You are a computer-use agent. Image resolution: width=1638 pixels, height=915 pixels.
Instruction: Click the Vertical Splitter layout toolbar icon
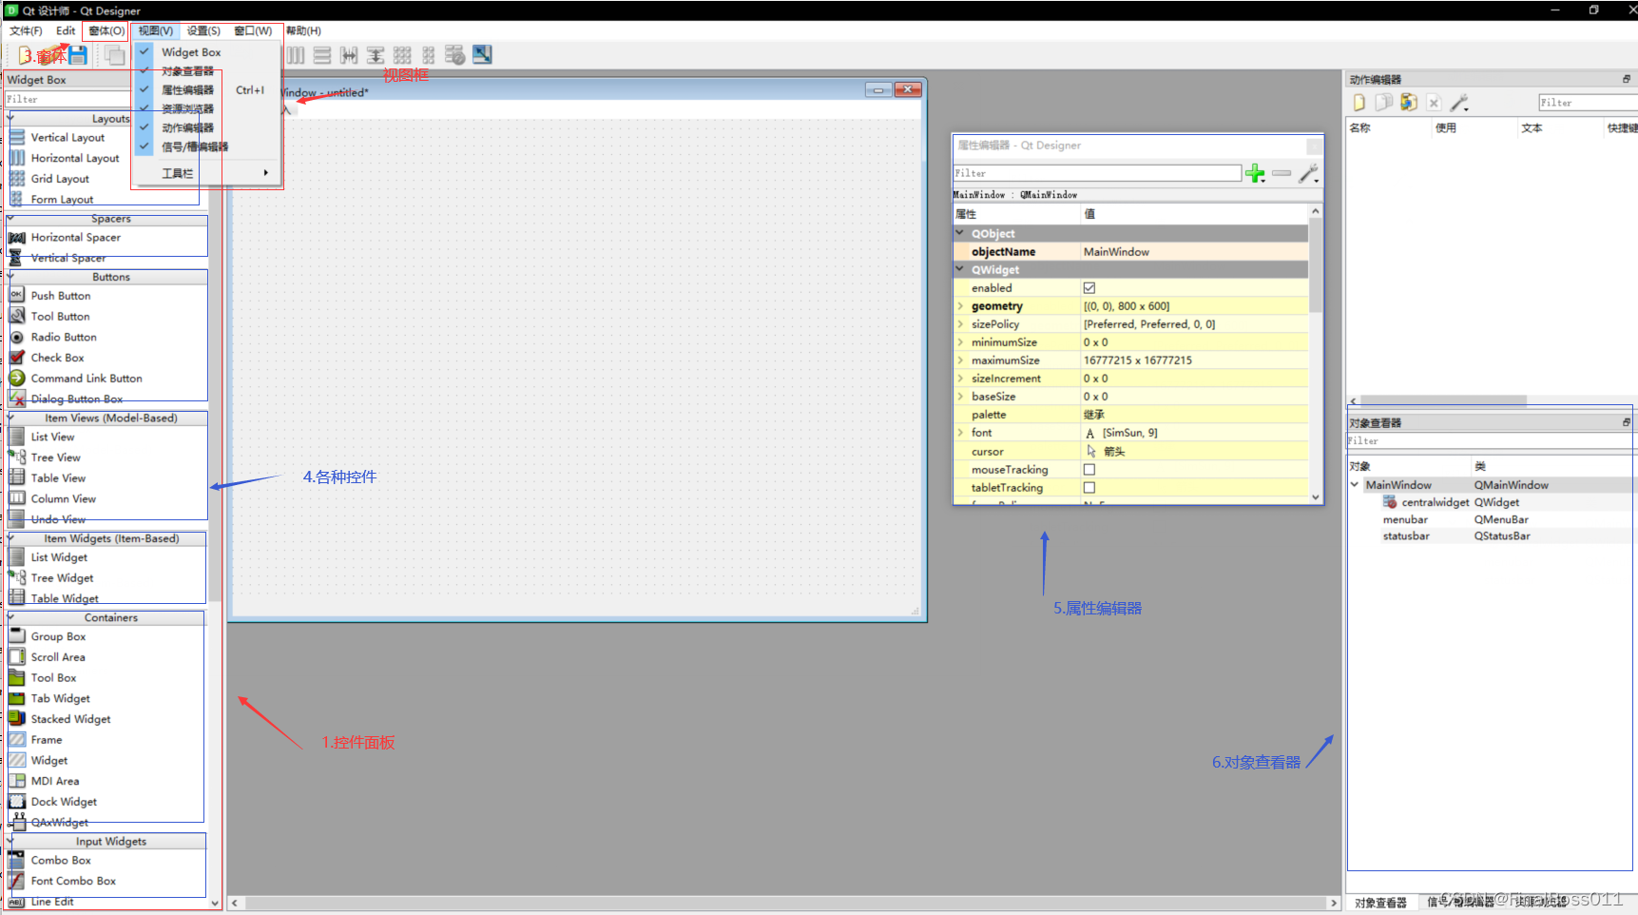point(376,55)
